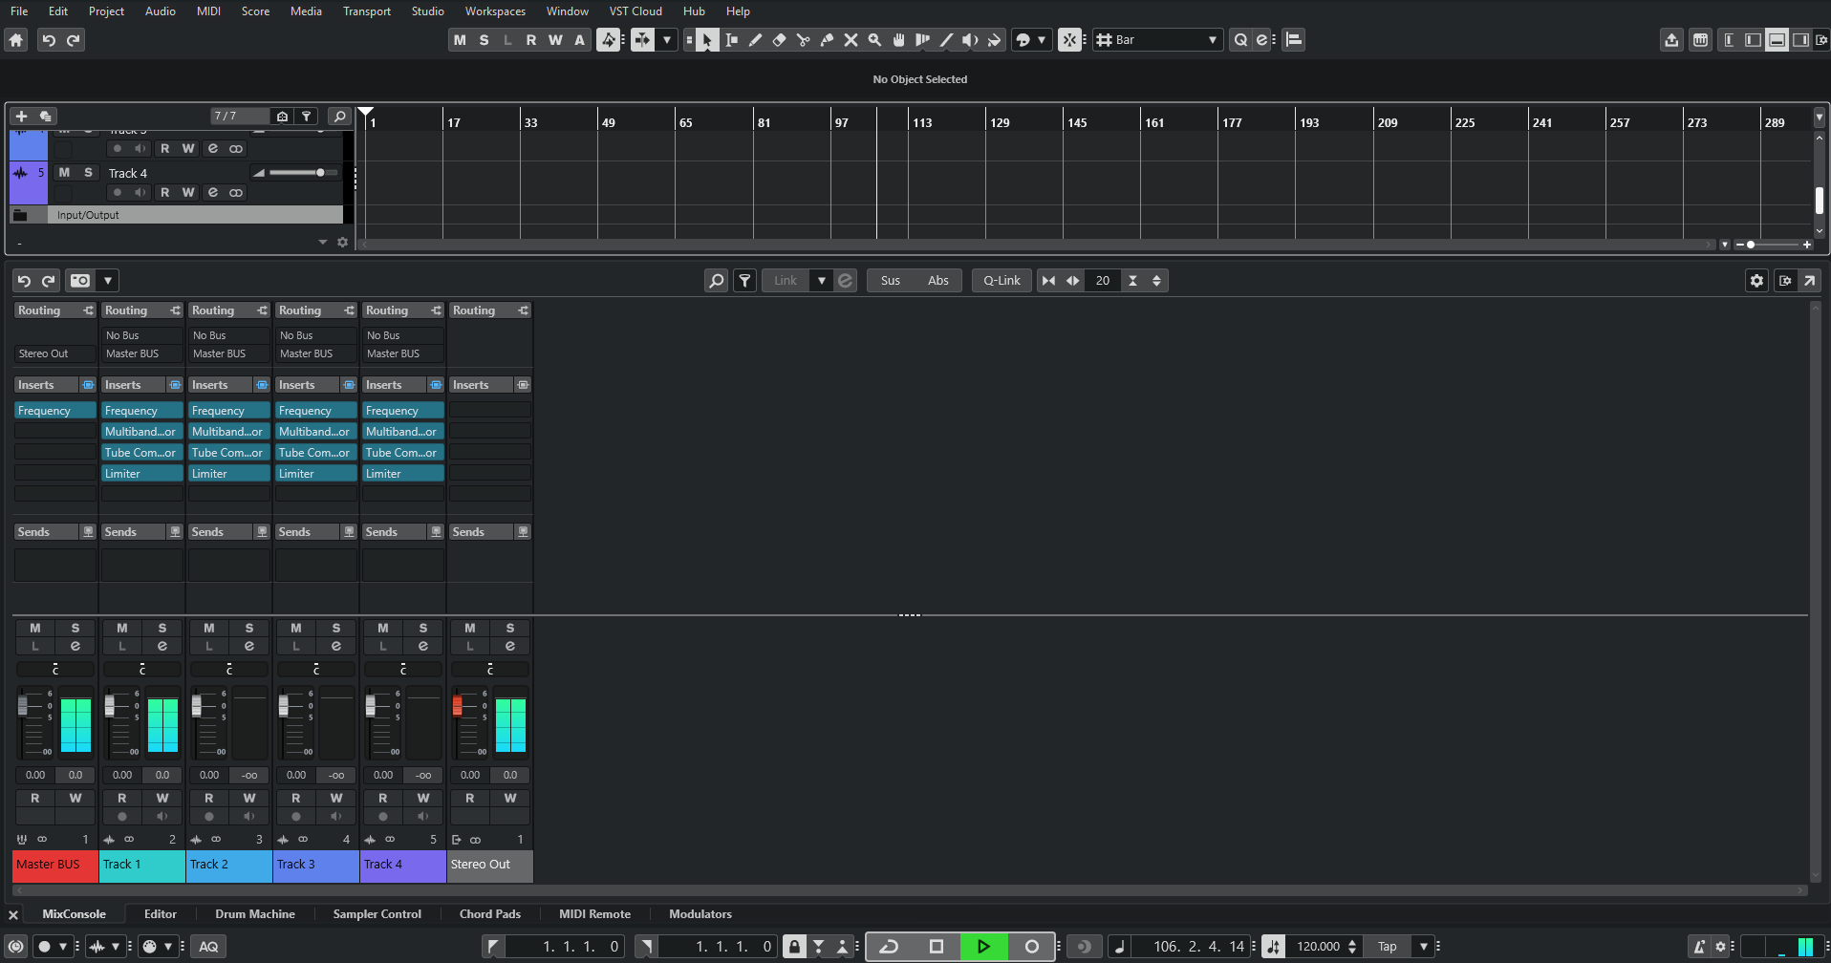The height and width of the screenshot is (963, 1831).
Task: Activate the Mute tool in the toolbar
Action: (851, 40)
